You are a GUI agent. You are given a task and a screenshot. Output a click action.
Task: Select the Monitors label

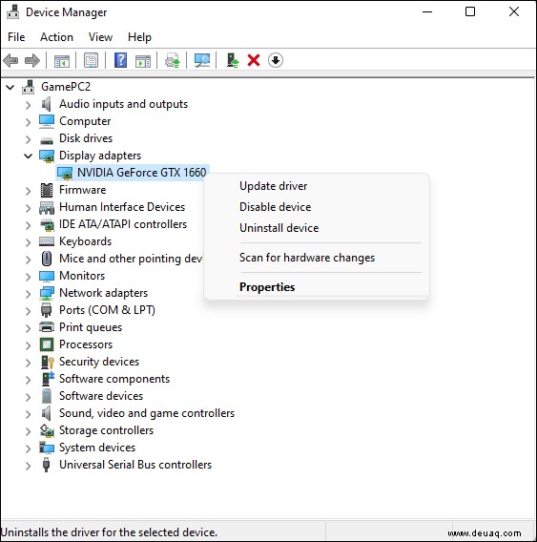tap(82, 276)
